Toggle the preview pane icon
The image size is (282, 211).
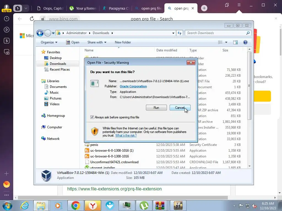click(235, 42)
